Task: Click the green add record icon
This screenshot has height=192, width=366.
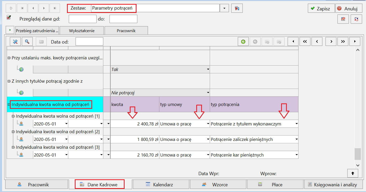Action: [x=243, y=41]
